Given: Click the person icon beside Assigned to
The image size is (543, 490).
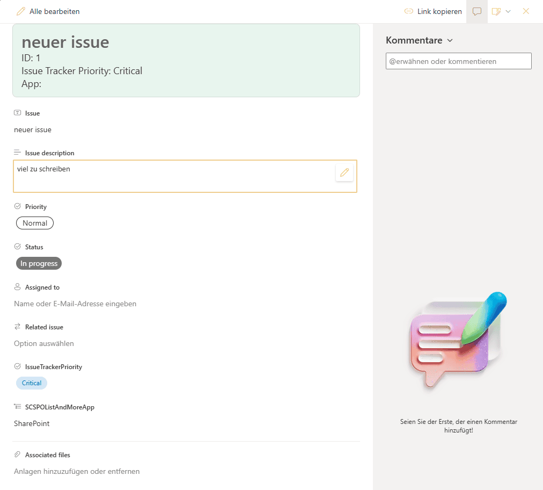Looking at the screenshot, I should point(17,287).
